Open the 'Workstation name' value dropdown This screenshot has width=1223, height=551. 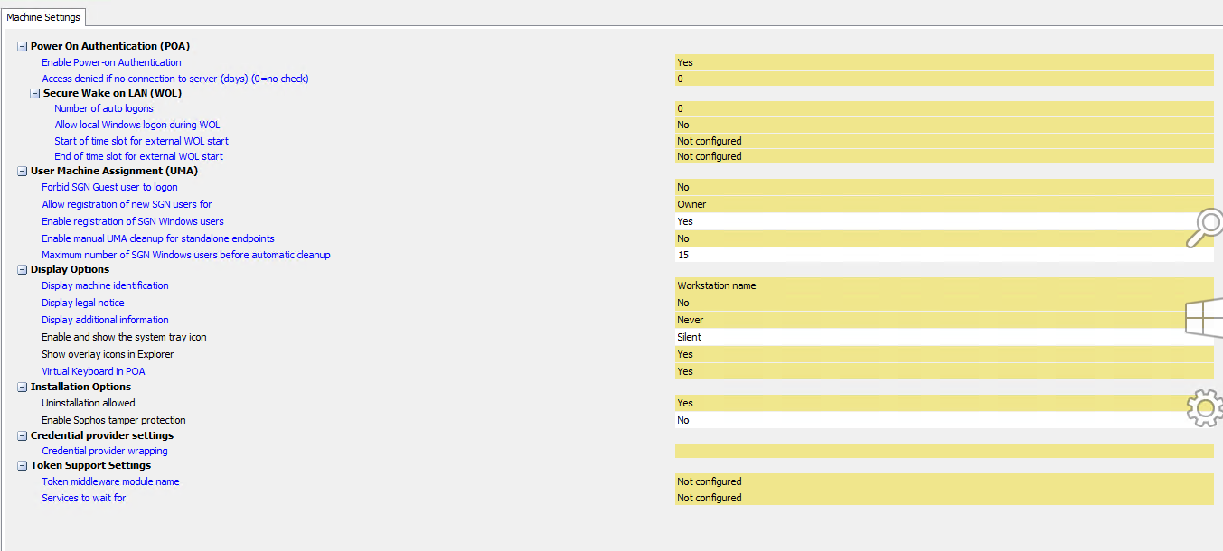click(945, 285)
